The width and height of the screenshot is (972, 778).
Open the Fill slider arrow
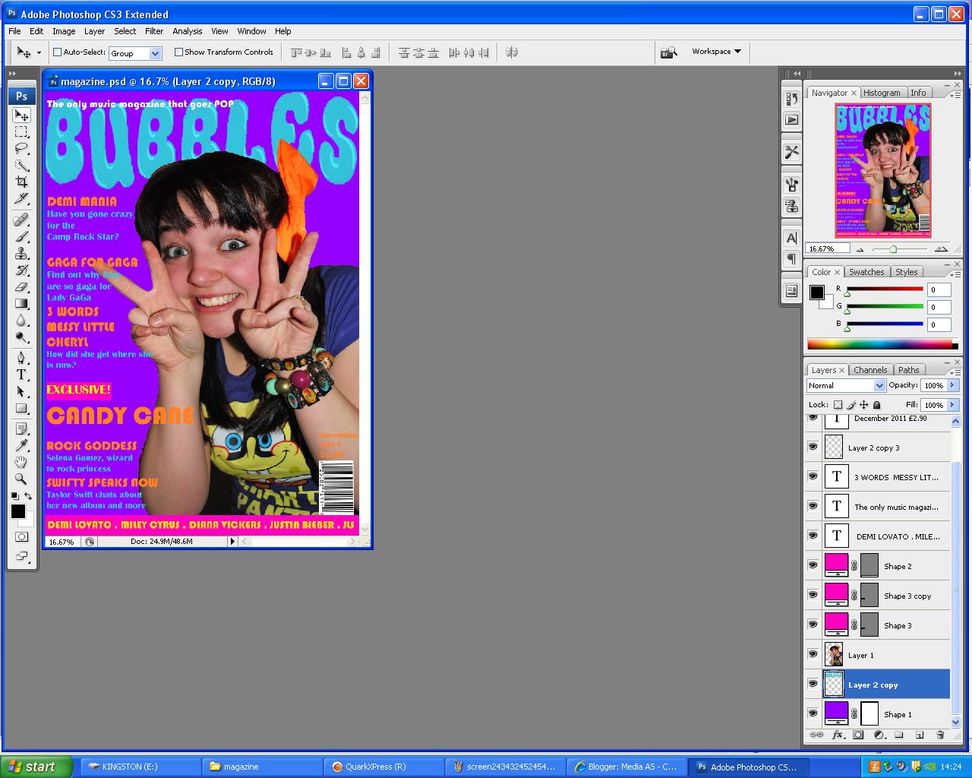tap(952, 405)
